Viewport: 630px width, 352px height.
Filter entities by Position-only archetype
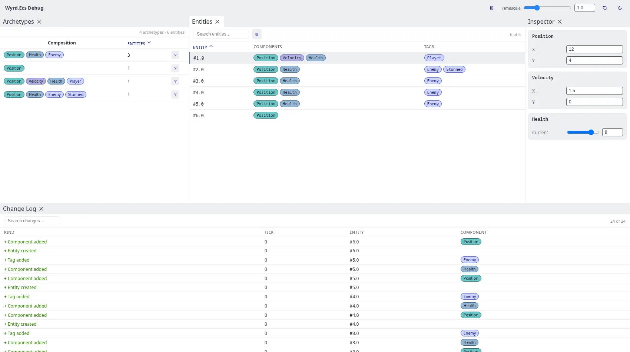pos(175,68)
